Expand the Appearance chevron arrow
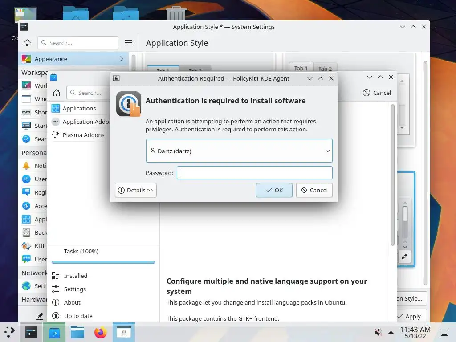 (122, 59)
